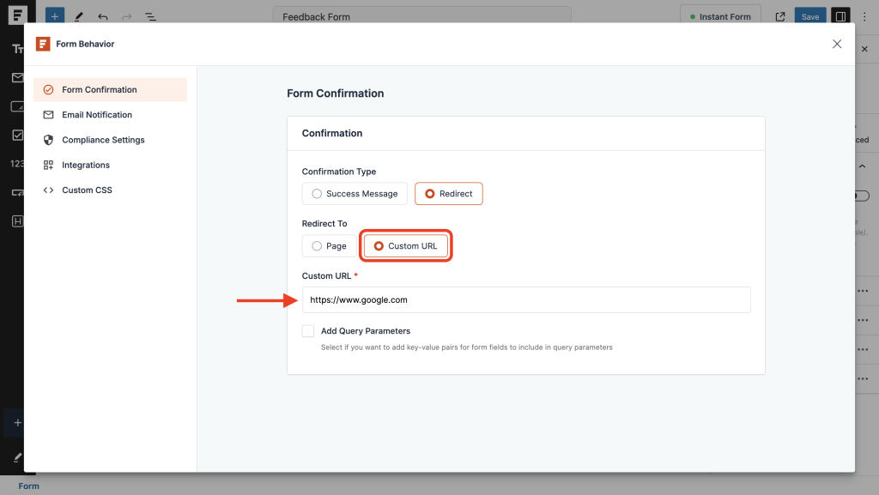879x495 pixels.
Task: Click the Fluent Forms logo in top-left corner
Action: pos(17,15)
